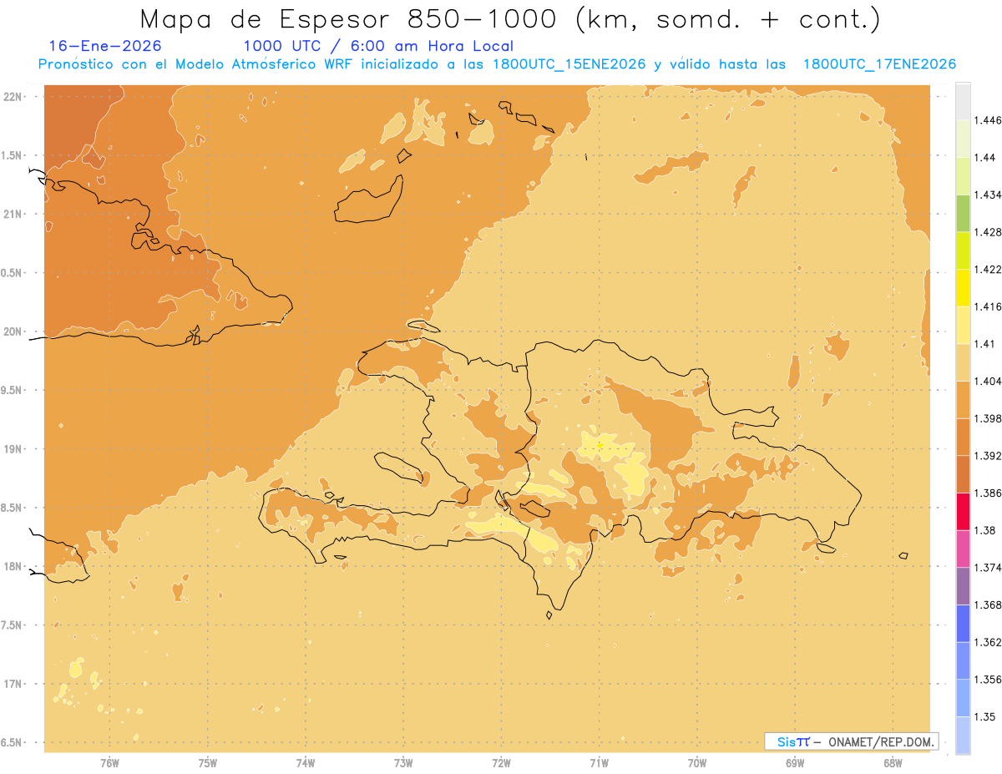Click the latitude label '21N'
This screenshot has width=1002, height=774.
click(13, 215)
